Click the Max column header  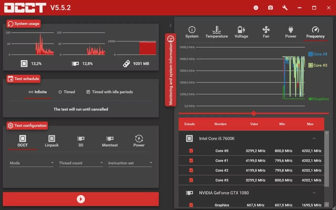pyautogui.click(x=310, y=124)
